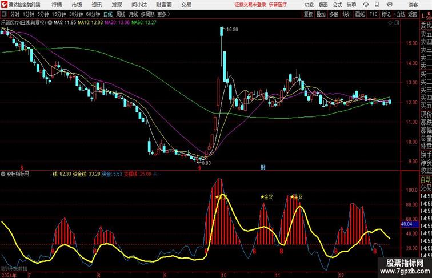Click the 自动 button in the right panel
Image resolution: width=432 pixels, height=278 pixels.
click(x=426, y=180)
